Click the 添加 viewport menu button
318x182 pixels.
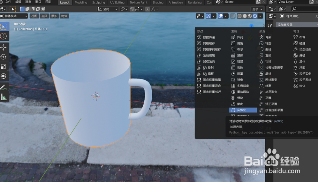click(x=54, y=16)
